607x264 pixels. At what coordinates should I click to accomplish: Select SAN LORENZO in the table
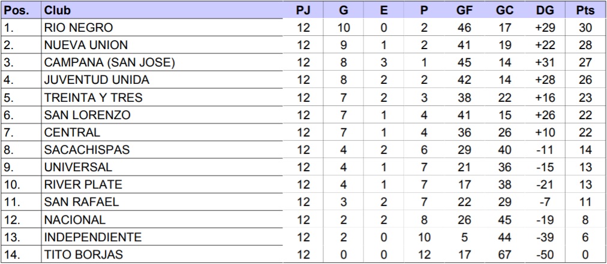coord(88,115)
